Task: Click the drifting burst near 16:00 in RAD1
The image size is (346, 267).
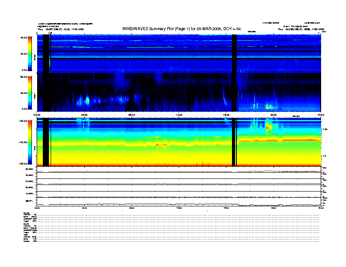Action: coord(225,97)
